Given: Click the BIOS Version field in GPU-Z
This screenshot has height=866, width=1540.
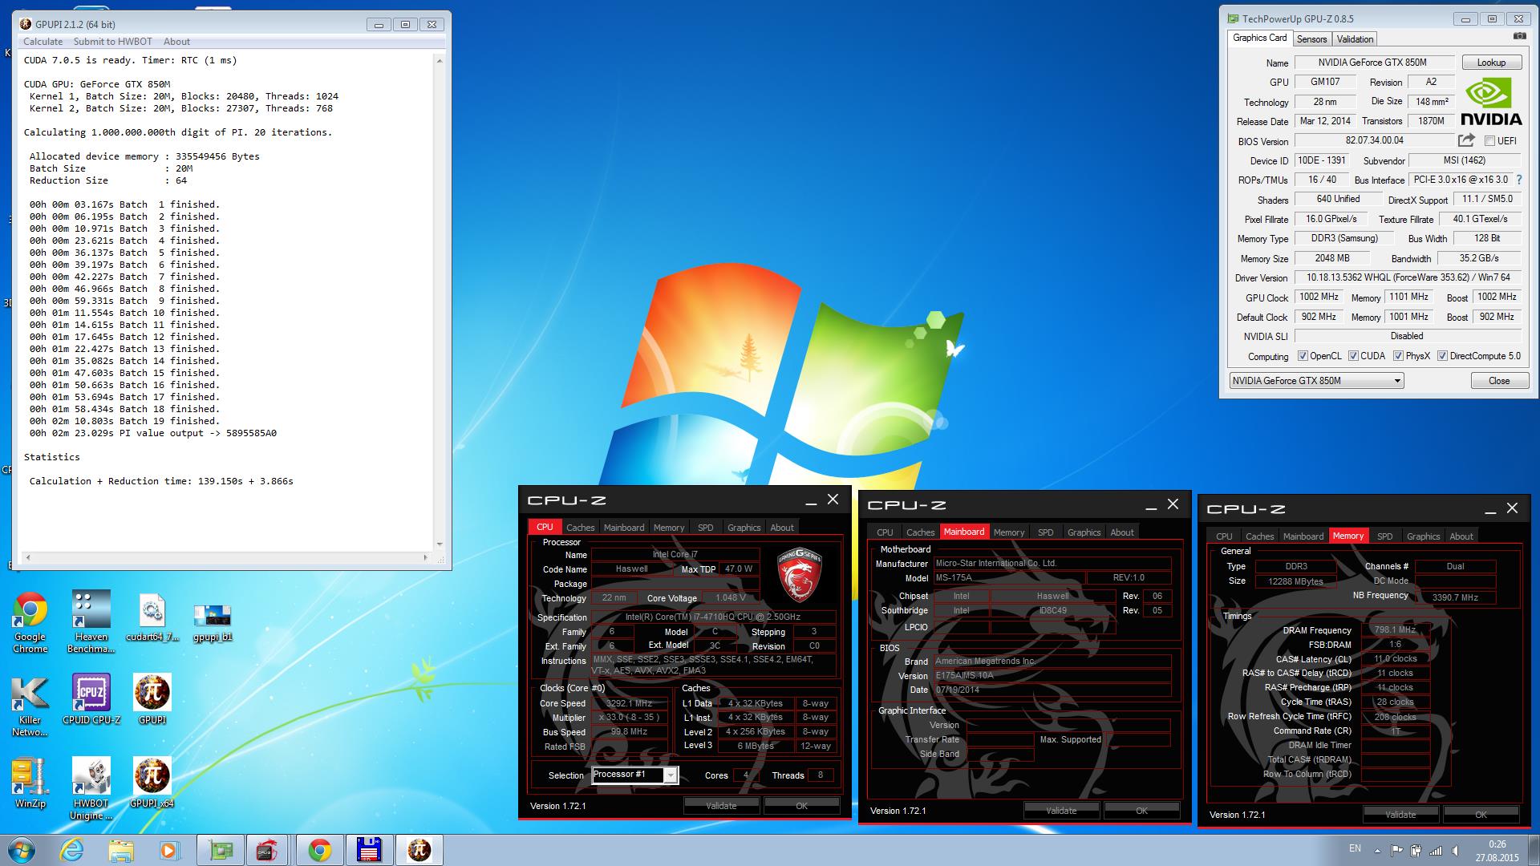Looking at the screenshot, I should (1374, 140).
